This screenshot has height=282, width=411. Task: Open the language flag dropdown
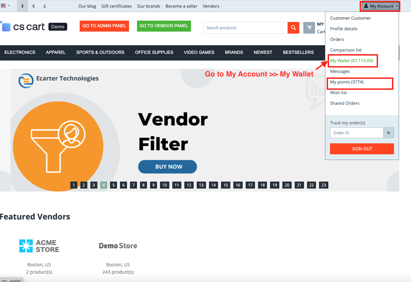[x=5, y=6]
